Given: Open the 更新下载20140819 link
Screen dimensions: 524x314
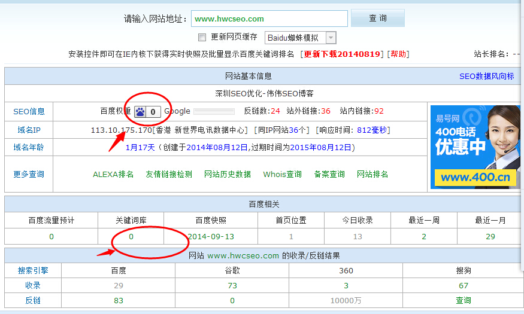Looking at the screenshot, I should click(x=342, y=54).
